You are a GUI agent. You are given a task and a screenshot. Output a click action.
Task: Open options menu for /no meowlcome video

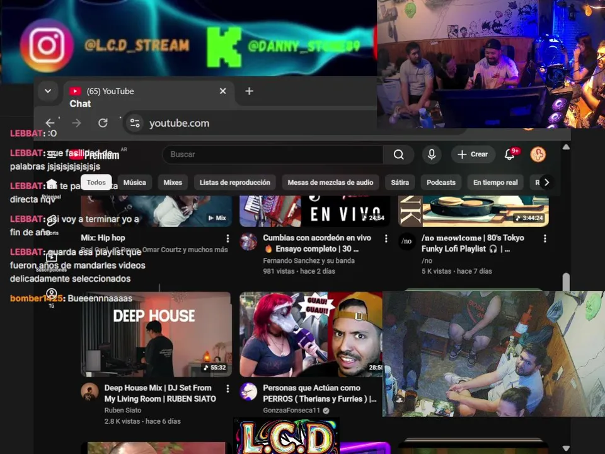coord(544,238)
